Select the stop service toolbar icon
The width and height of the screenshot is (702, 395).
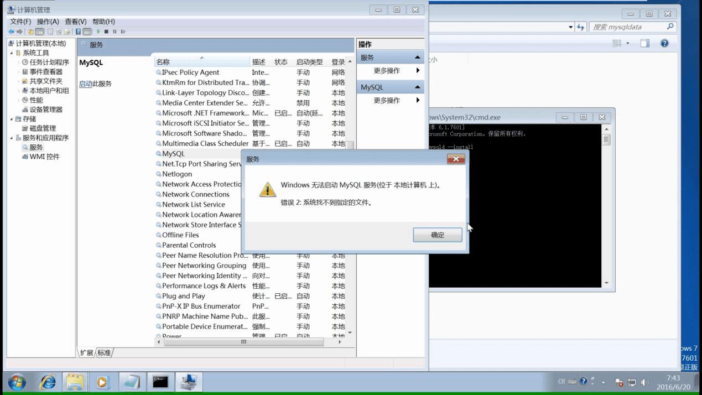coord(106,32)
